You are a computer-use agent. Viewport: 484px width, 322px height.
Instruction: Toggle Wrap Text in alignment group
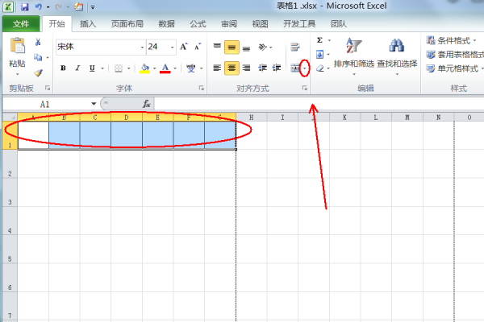pyautogui.click(x=295, y=47)
